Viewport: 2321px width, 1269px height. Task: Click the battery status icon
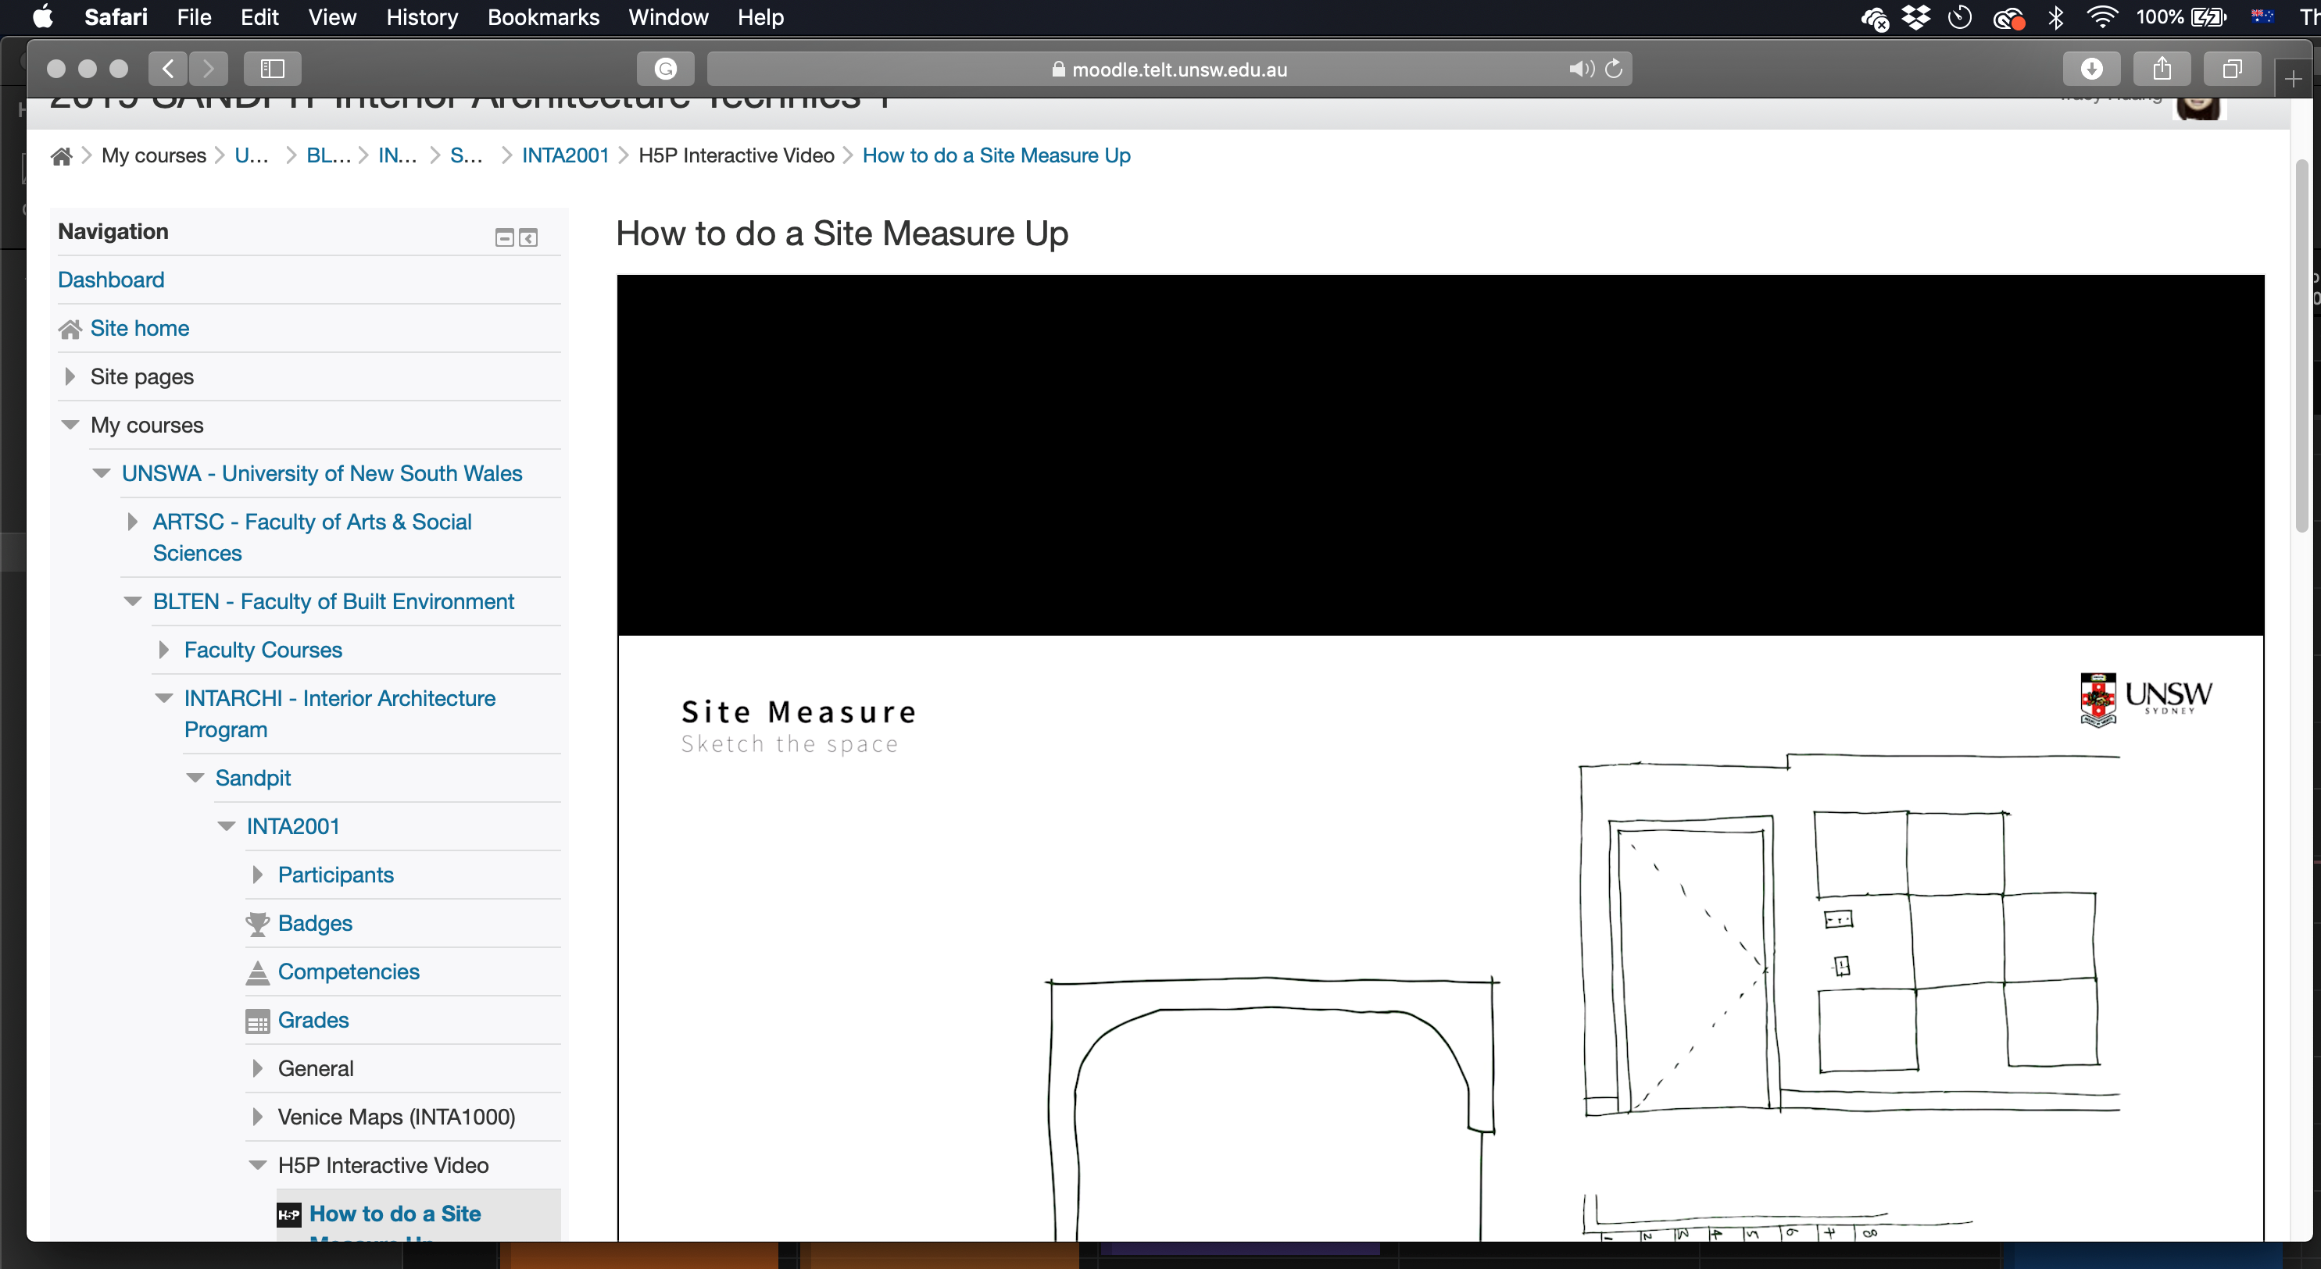(x=2208, y=17)
